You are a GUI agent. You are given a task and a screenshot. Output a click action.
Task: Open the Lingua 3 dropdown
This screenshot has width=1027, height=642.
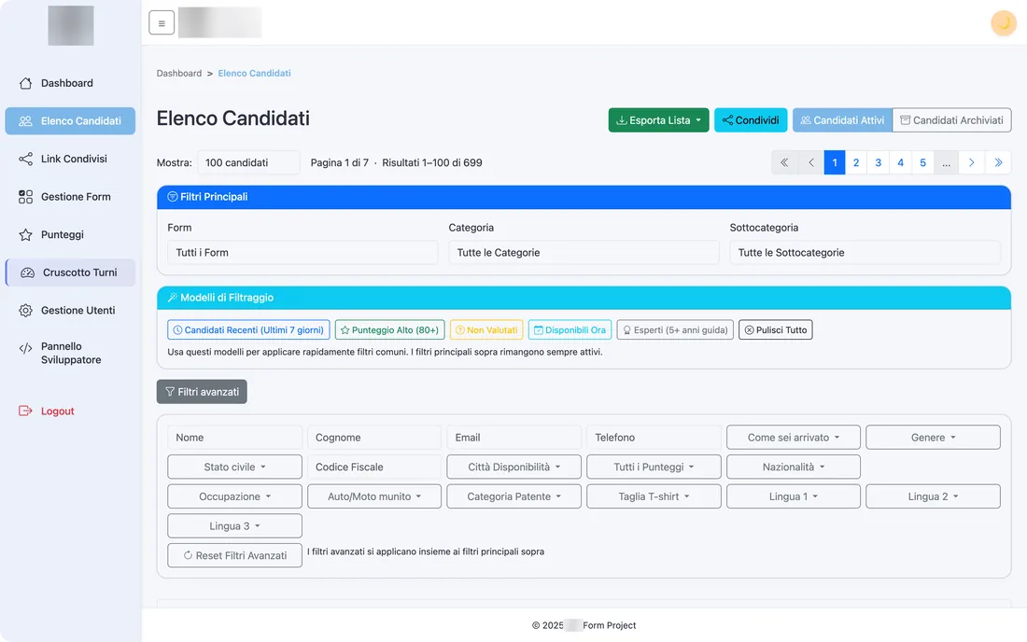click(x=234, y=525)
